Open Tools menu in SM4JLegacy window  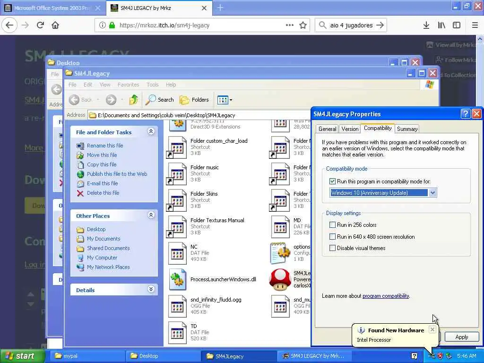pos(153,85)
